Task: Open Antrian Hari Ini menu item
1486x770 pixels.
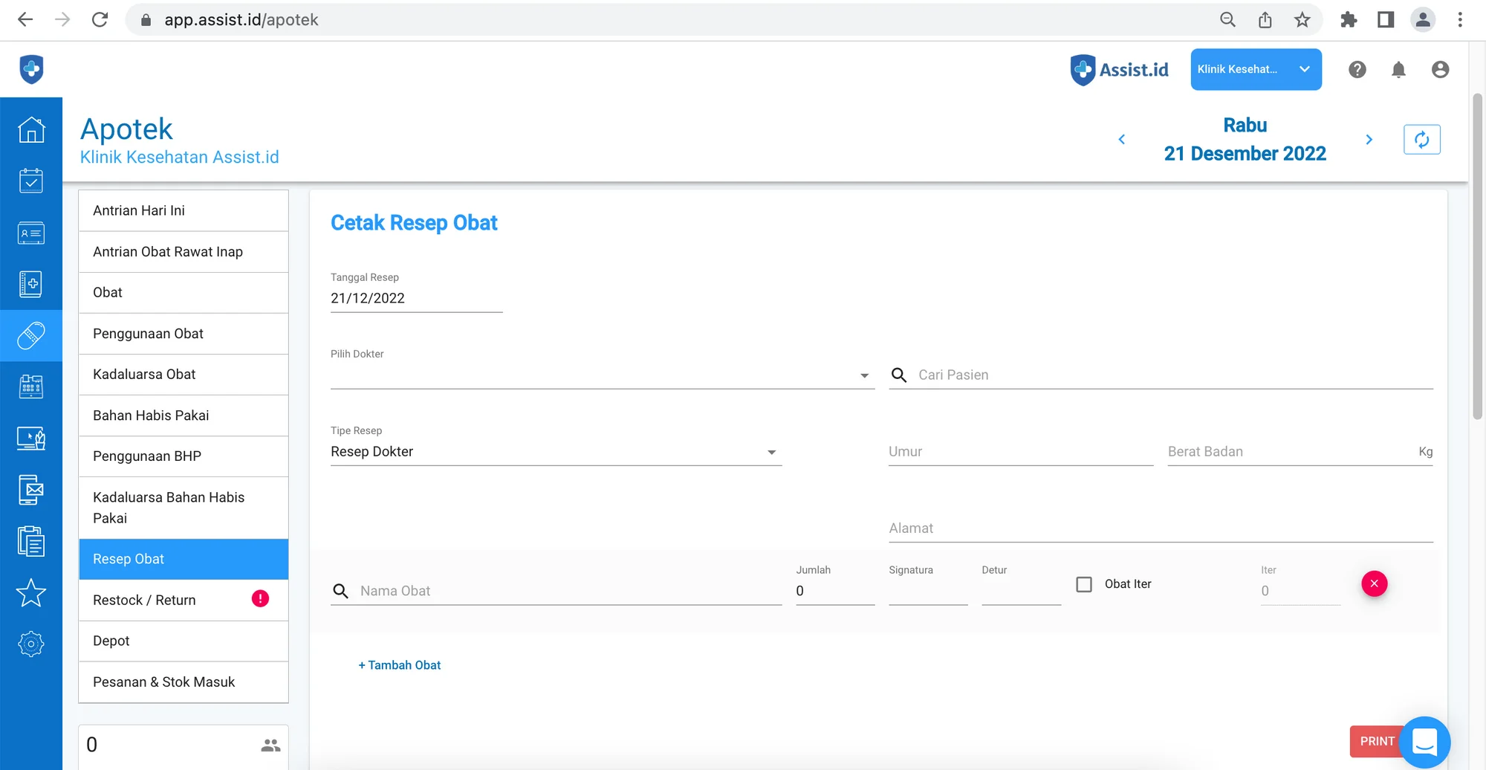Action: (x=184, y=210)
